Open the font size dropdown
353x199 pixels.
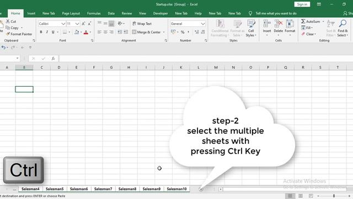(x=77, y=24)
